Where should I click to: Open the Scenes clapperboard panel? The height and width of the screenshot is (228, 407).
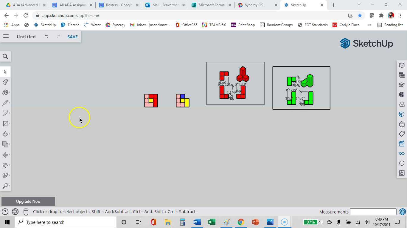[x=402, y=144]
